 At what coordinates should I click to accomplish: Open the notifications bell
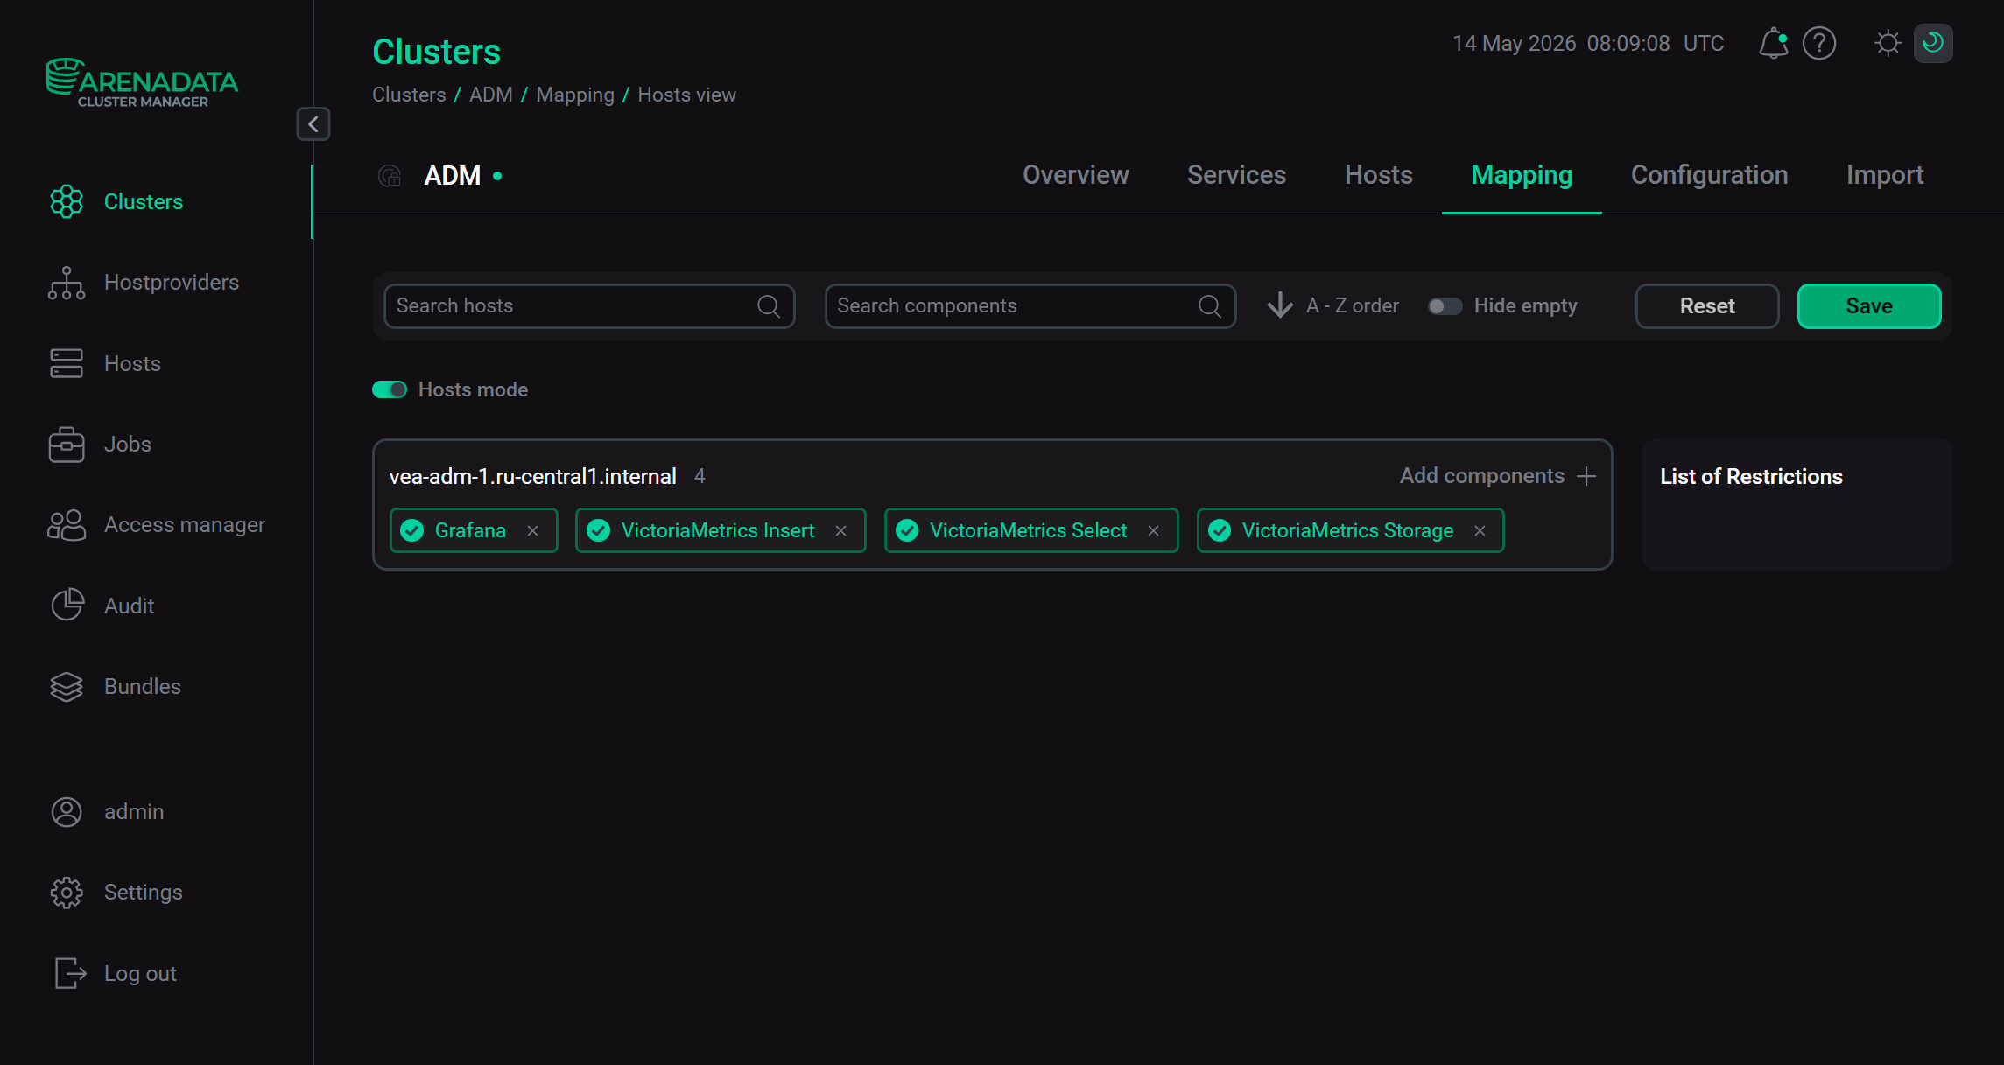pyautogui.click(x=1774, y=43)
